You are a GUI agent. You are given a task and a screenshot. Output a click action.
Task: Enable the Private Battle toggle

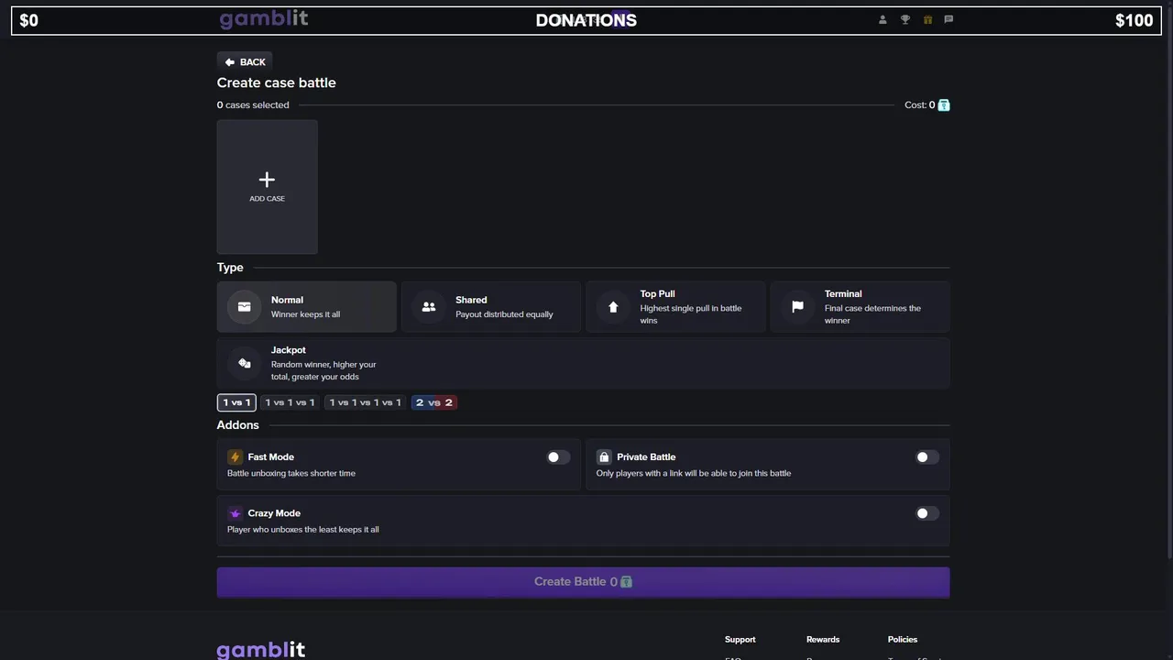point(927,457)
